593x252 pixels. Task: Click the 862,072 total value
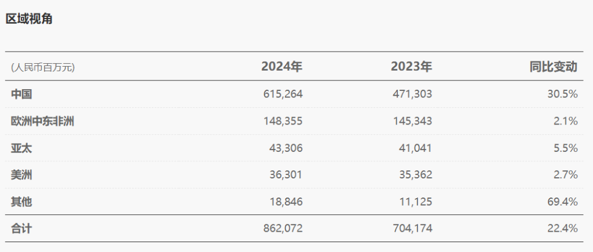tap(283, 229)
